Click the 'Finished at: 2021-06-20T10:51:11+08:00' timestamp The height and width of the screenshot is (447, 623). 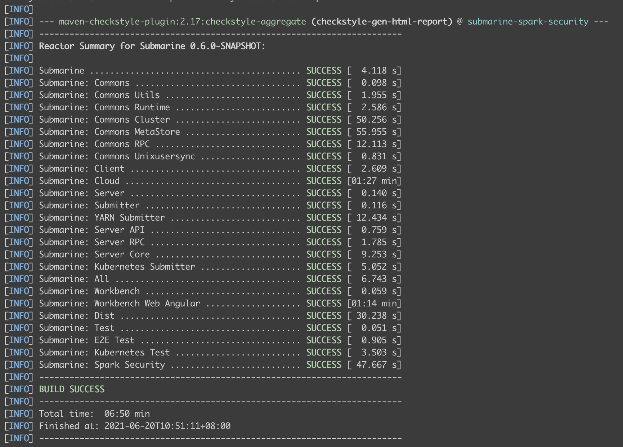click(x=135, y=426)
